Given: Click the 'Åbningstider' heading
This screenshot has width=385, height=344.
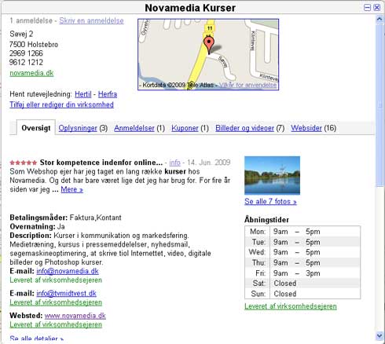Looking at the screenshot, I should click(x=266, y=220).
